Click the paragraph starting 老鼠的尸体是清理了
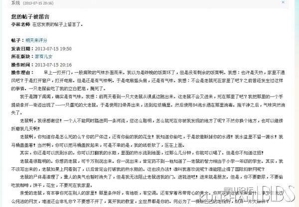The width and height of the screenshot is (299, 207). 147,181
